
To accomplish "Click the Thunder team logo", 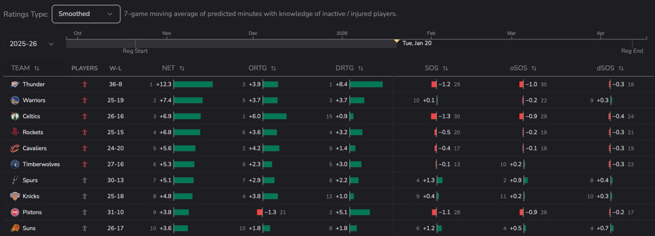I will coord(15,84).
